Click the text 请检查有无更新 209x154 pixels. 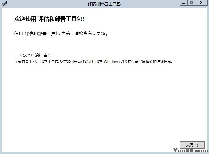[91, 33]
